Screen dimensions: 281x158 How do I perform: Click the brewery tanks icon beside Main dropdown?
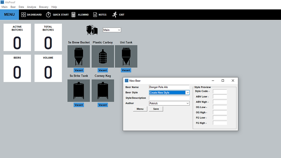pos(92,30)
